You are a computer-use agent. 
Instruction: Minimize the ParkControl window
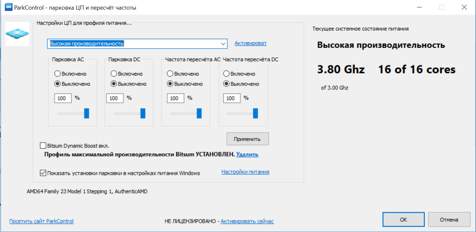click(419, 7)
